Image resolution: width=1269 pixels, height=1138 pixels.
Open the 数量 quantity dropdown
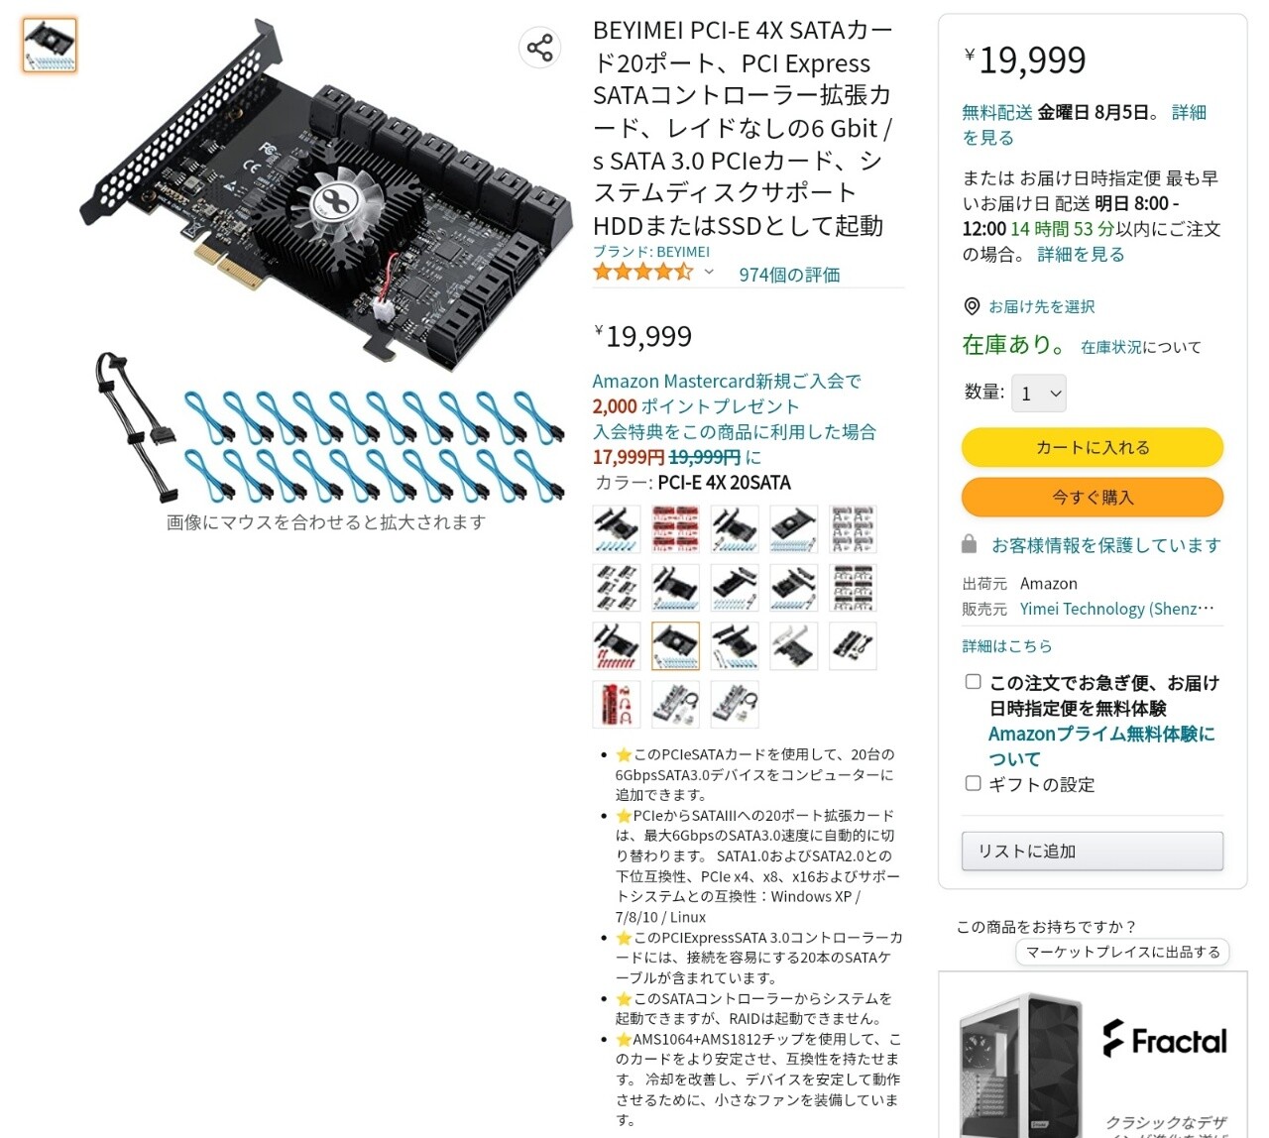point(1039,394)
